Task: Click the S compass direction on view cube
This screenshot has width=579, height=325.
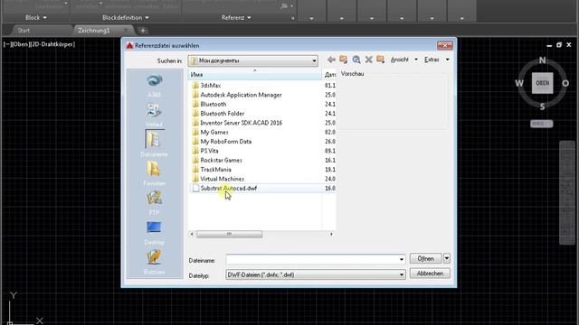Action: (542, 107)
